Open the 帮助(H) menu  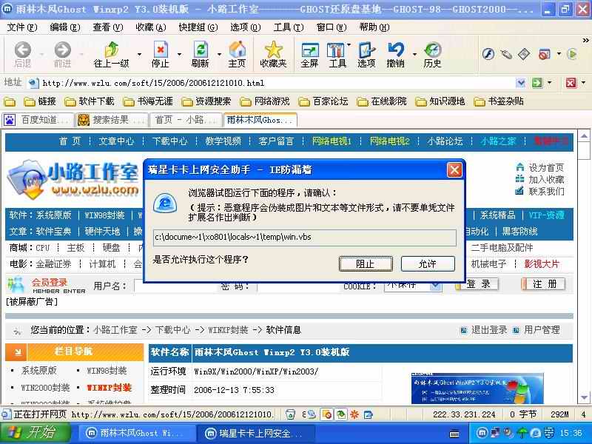tap(374, 27)
